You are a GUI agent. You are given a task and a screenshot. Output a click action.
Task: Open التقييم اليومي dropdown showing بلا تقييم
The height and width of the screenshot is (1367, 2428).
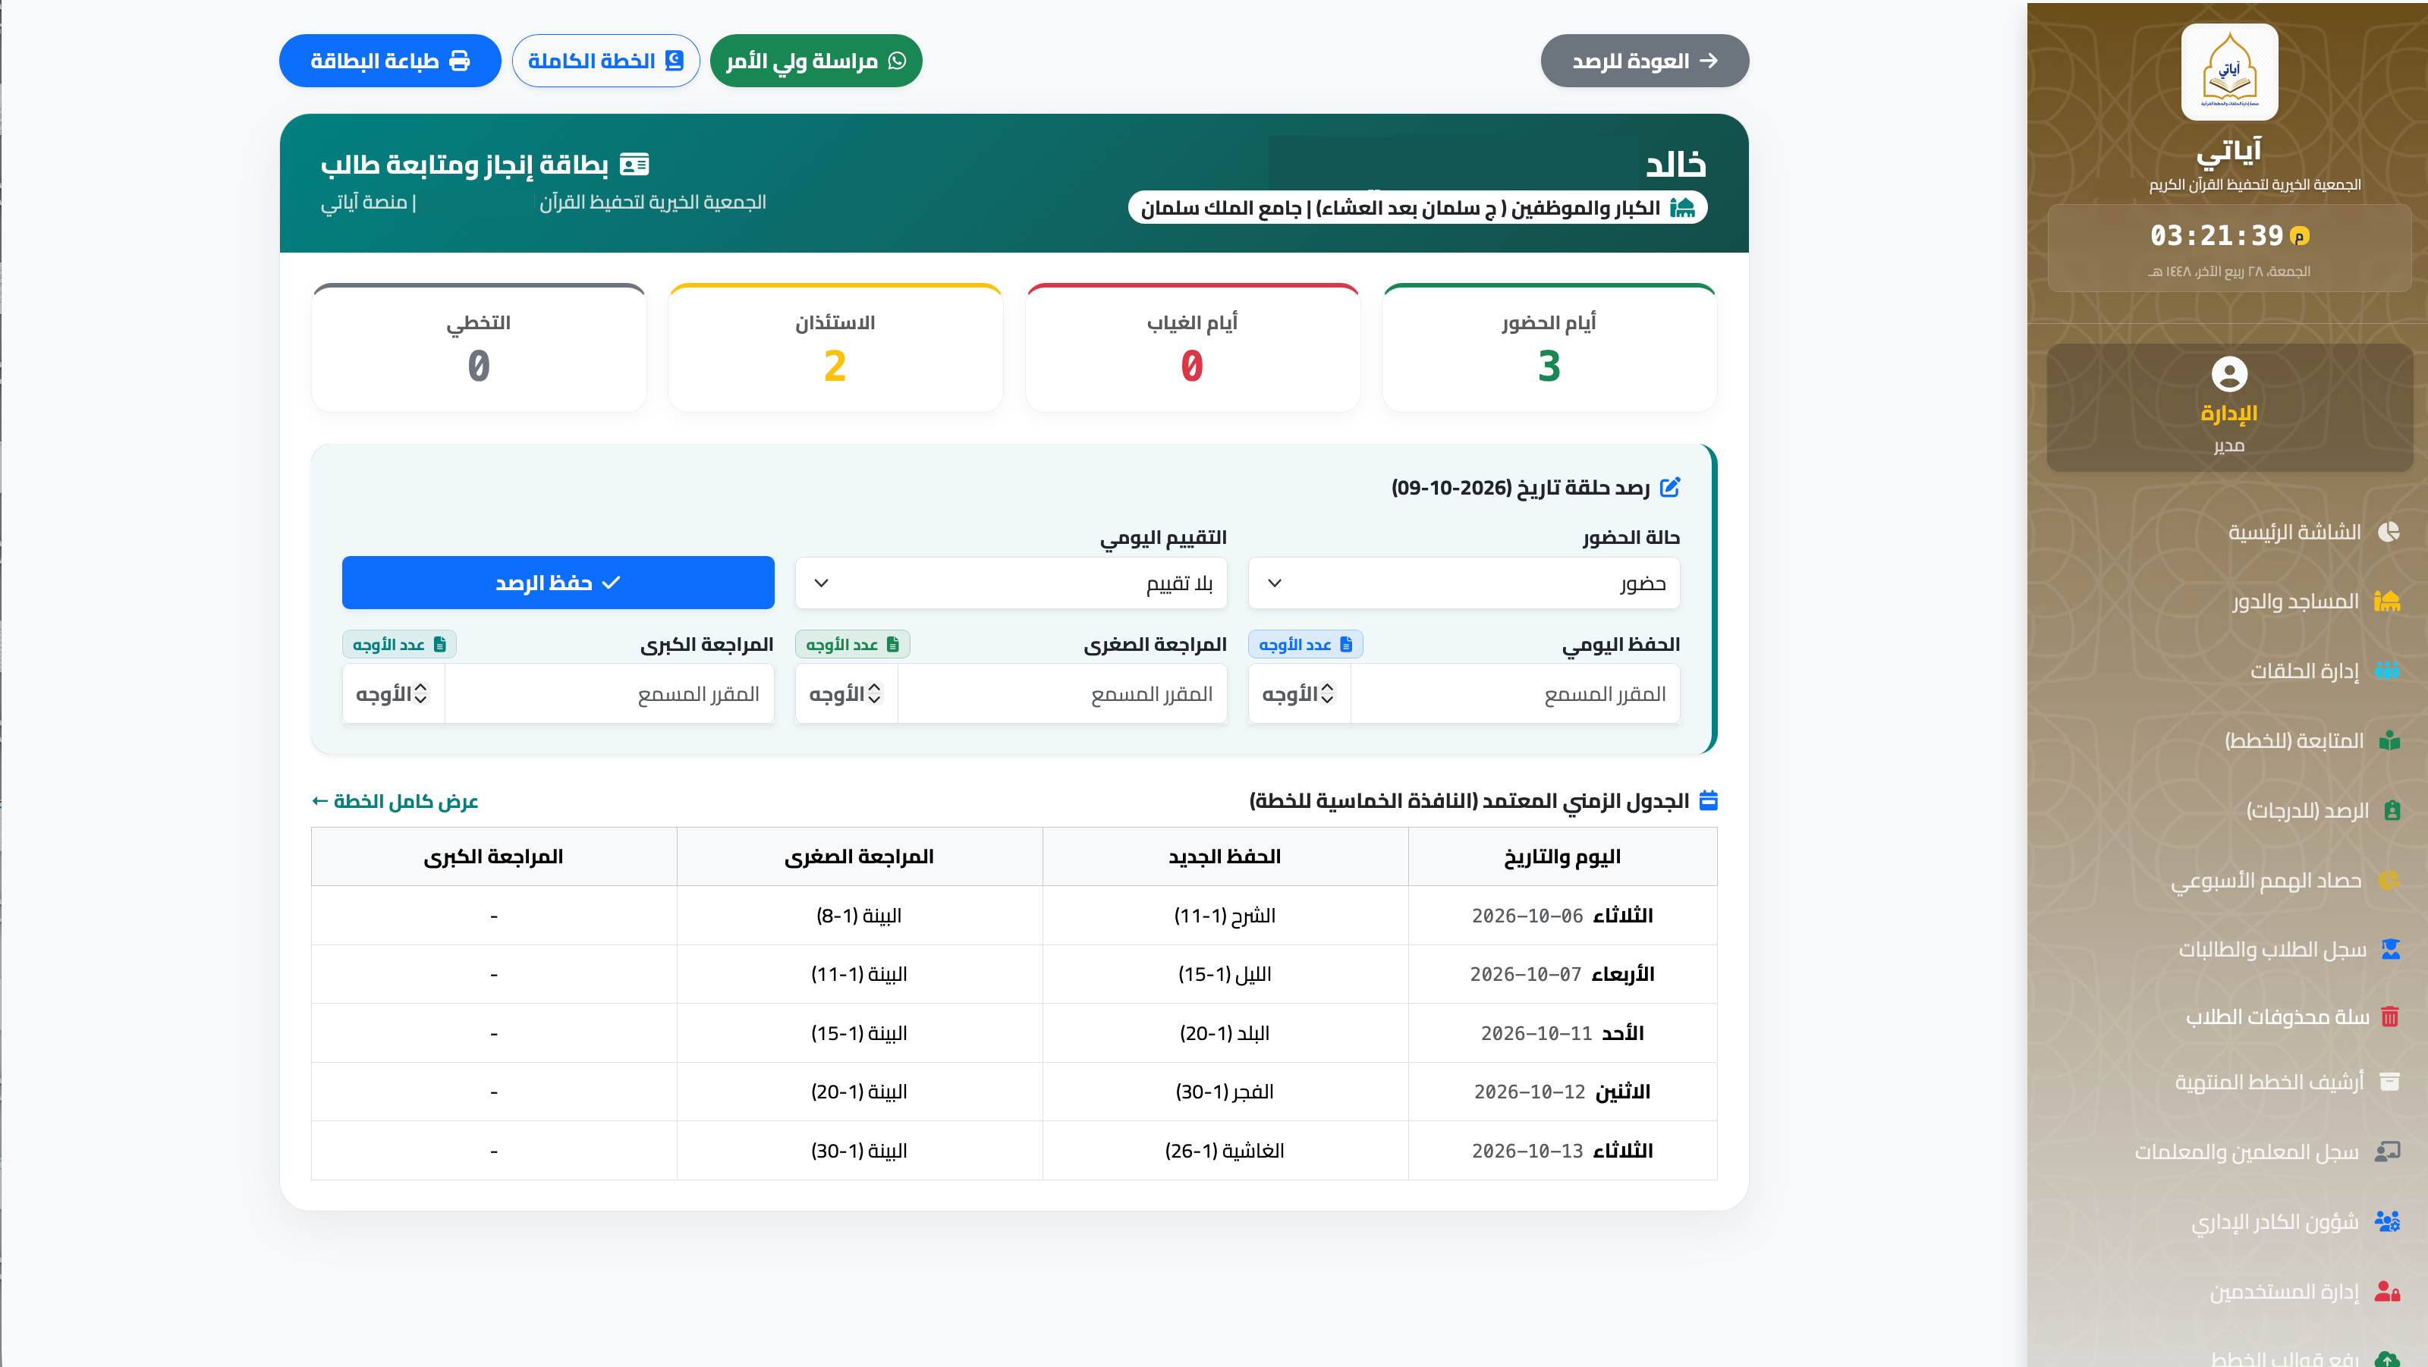tap(1011, 583)
